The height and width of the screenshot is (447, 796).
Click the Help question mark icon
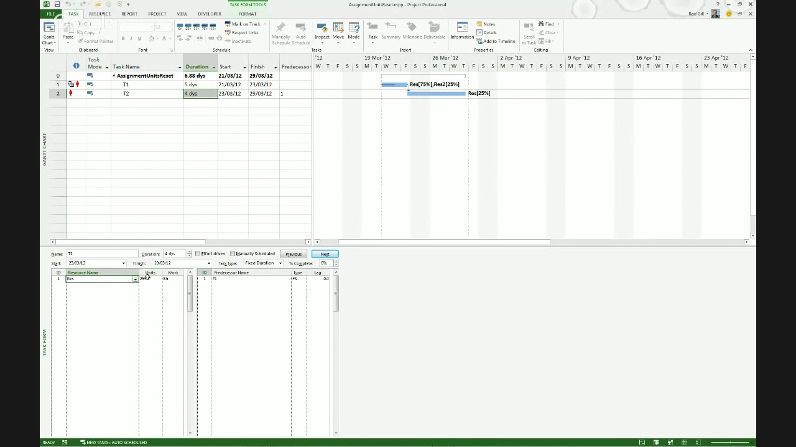pos(718,4)
